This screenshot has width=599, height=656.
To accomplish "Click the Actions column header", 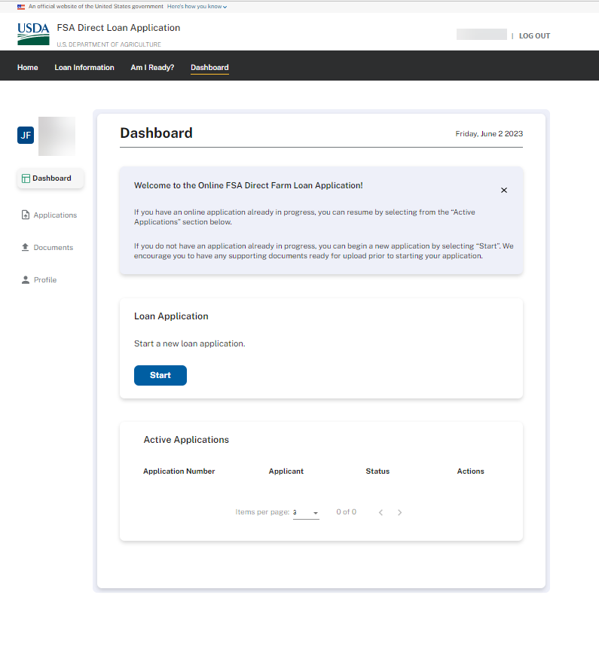I will point(470,471).
